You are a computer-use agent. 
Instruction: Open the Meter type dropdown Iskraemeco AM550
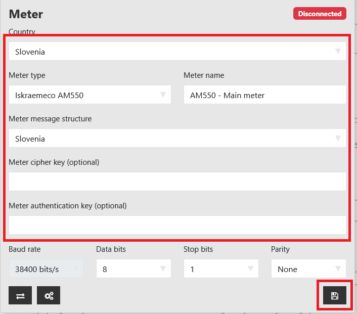90,95
